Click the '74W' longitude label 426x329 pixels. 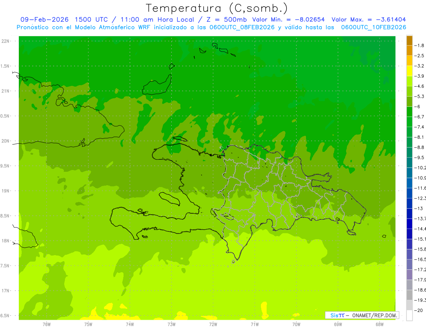130,324
